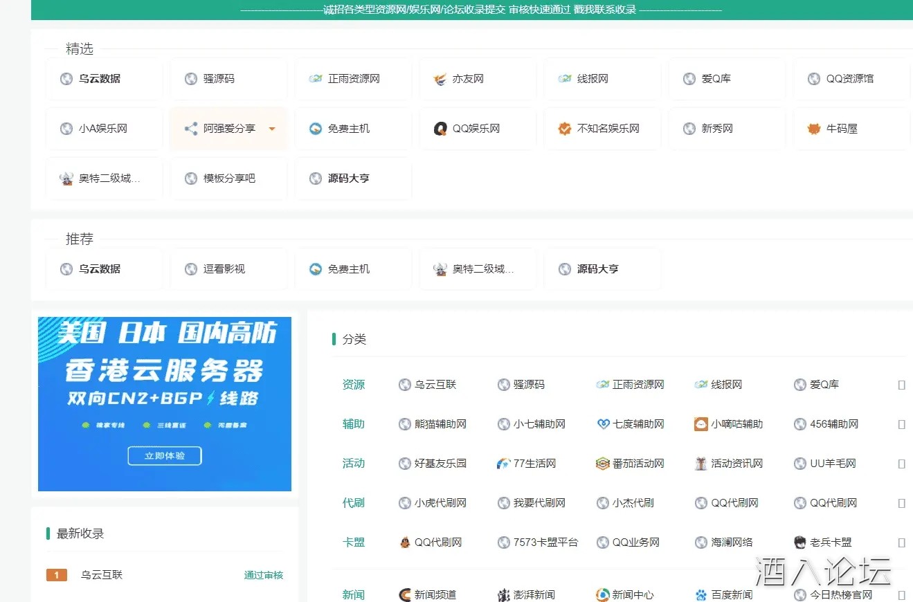913x602 pixels.
Task: Click the 老兵卡盟 avatar icon
Action: [800, 542]
